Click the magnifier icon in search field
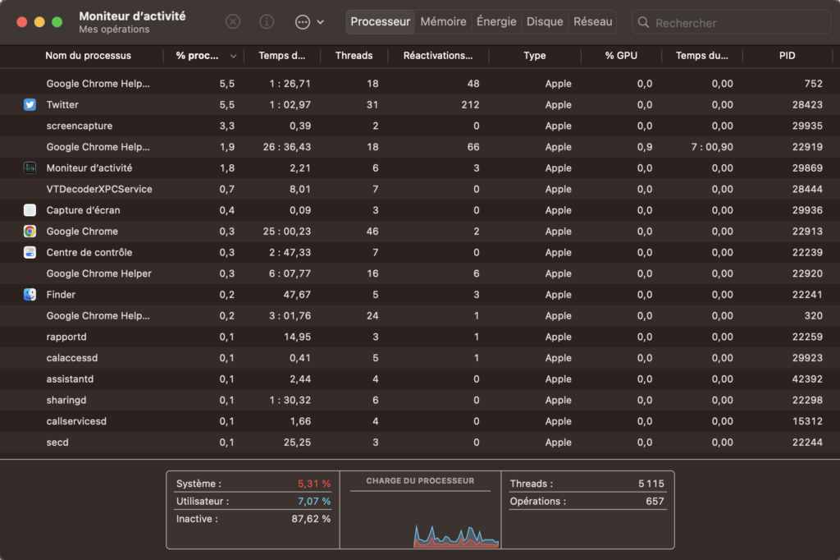The height and width of the screenshot is (560, 840). tap(643, 22)
